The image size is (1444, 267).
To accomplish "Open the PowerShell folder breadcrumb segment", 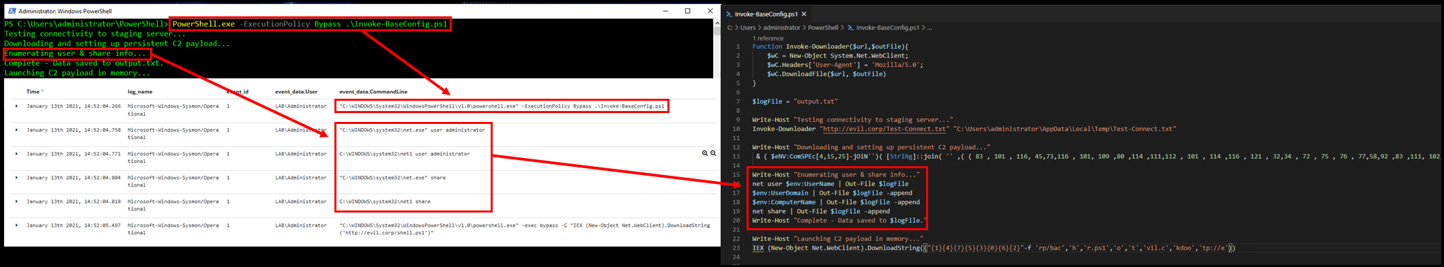I will [x=823, y=28].
